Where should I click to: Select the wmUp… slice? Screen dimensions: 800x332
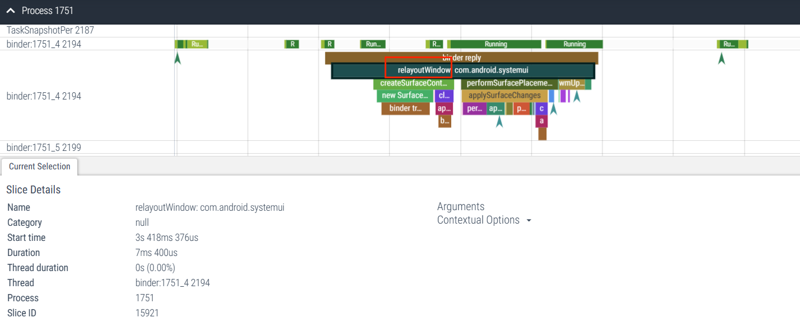tap(572, 83)
